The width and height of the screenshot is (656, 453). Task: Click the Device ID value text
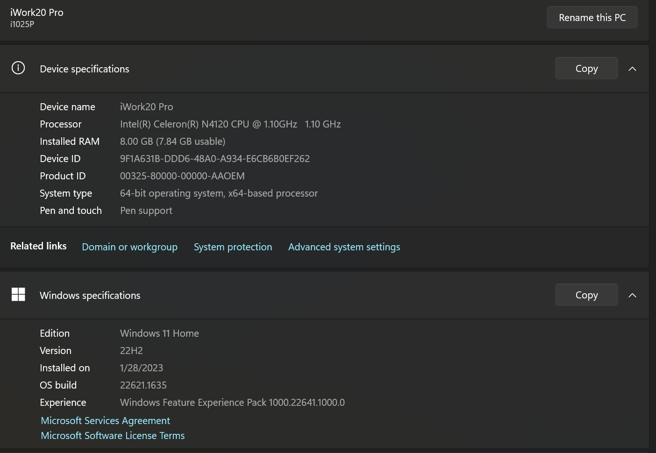pyautogui.click(x=214, y=159)
